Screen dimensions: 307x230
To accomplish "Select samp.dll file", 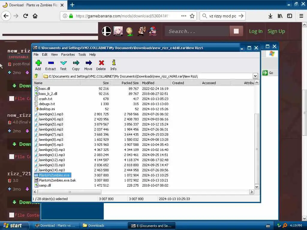I will [45, 185].
